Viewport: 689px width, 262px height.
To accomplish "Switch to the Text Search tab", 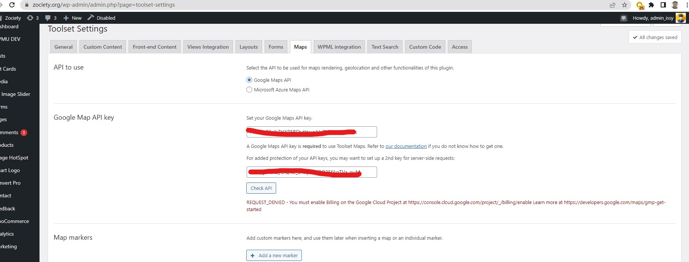I will pos(385,47).
